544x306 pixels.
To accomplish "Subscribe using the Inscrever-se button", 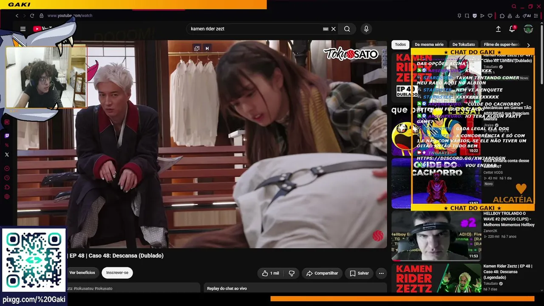I will click(x=117, y=273).
